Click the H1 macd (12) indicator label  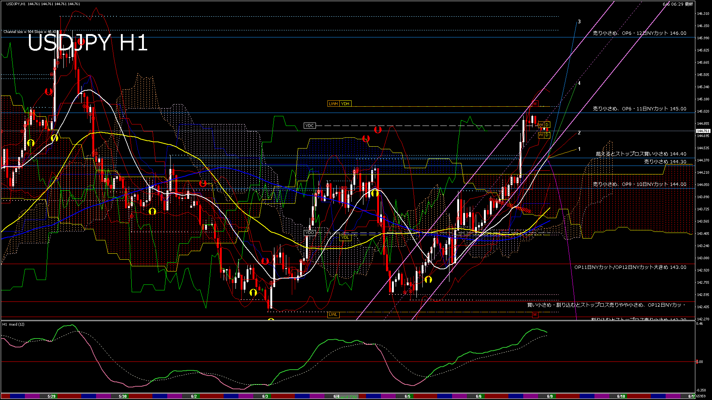click(x=13, y=324)
